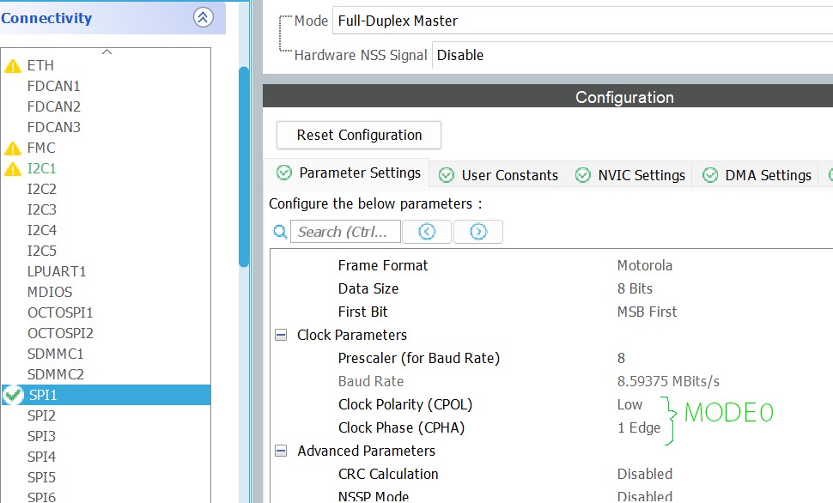
Task: Switch to the DMA Settings tab
Action: [757, 175]
